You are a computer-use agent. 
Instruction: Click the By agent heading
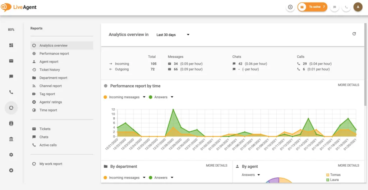point(250,167)
